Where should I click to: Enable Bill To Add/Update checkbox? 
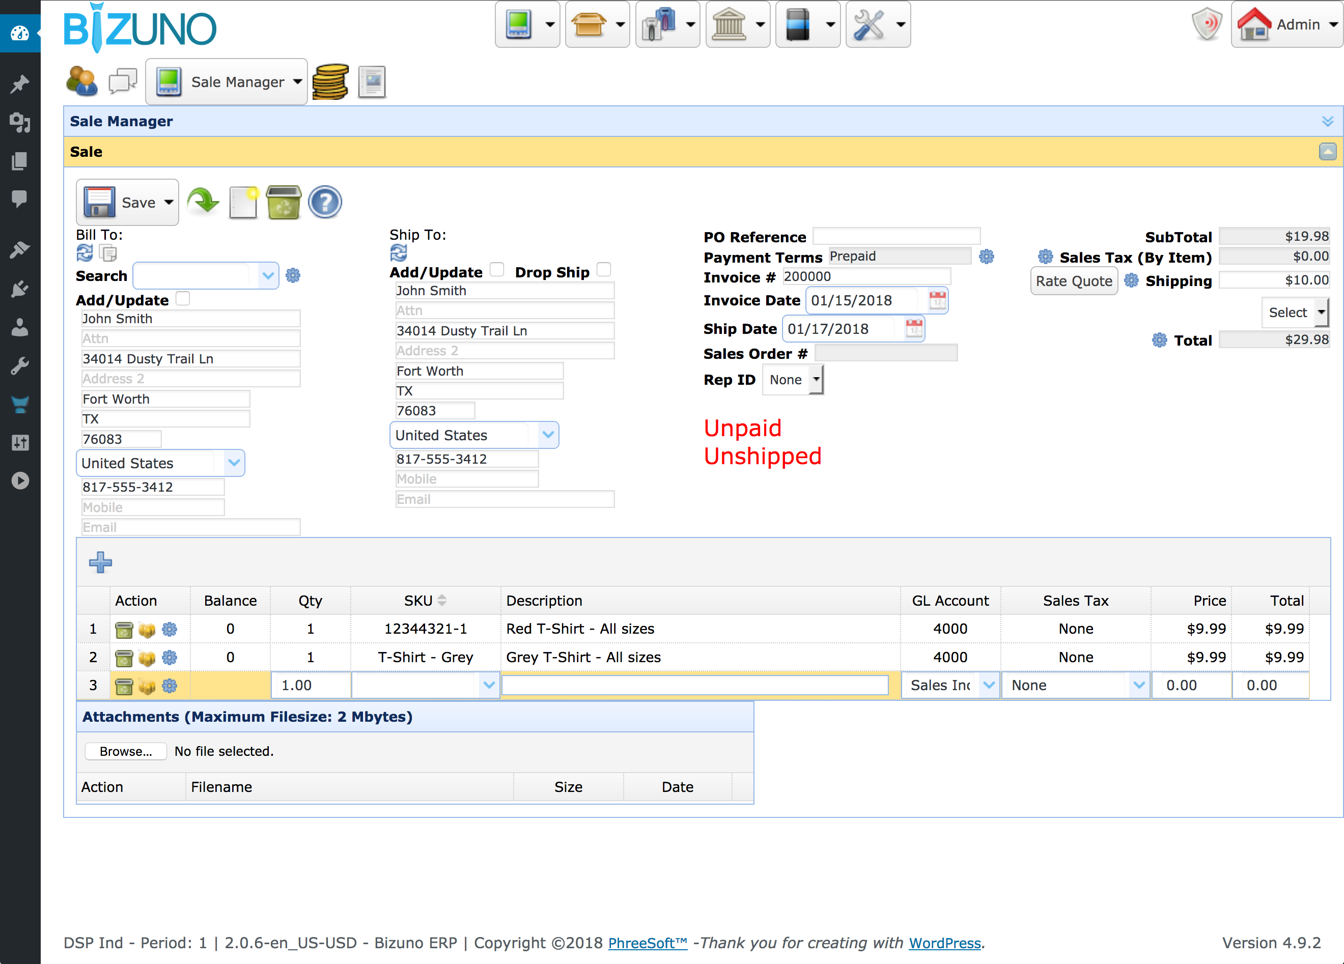183,299
